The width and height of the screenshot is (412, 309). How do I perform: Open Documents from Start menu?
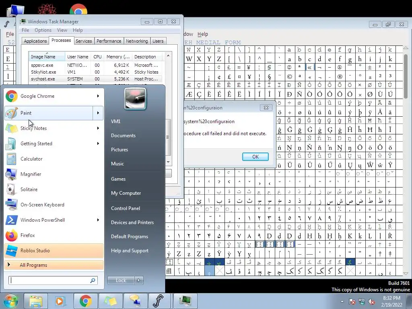pyautogui.click(x=123, y=136)
